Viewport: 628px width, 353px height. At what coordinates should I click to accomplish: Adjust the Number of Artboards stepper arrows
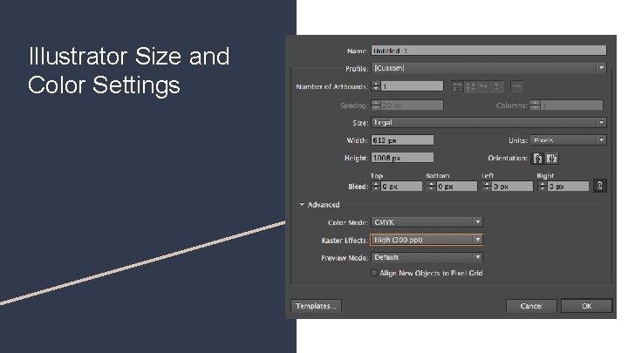tap(376, 86)
